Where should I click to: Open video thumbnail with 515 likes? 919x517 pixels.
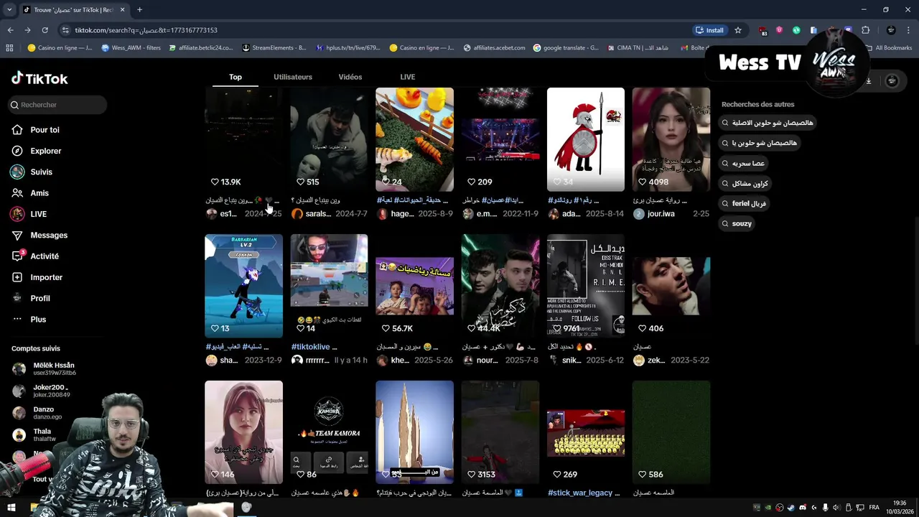[x=329, y=139]
